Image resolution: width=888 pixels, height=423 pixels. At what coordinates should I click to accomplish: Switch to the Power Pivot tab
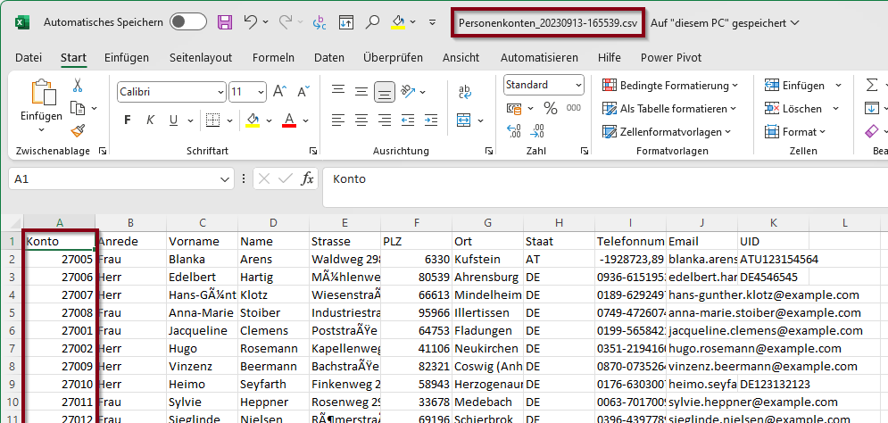(671, 58)
